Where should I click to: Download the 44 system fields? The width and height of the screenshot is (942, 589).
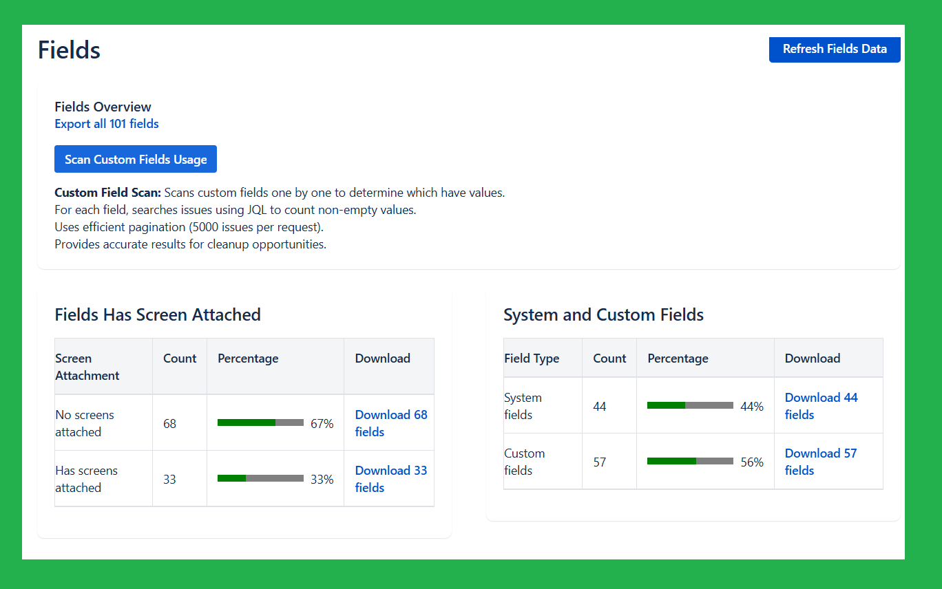point(821,406)
